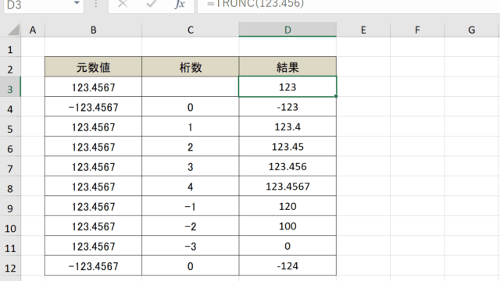Image resolution: width=500 pixels, height=281 pixels.
Task: Select column G header
Action: click(472, 30)
